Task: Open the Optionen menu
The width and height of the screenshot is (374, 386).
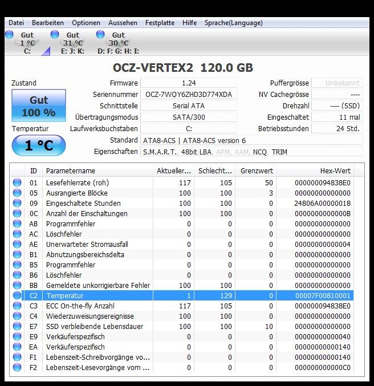Action: point(86,23)
